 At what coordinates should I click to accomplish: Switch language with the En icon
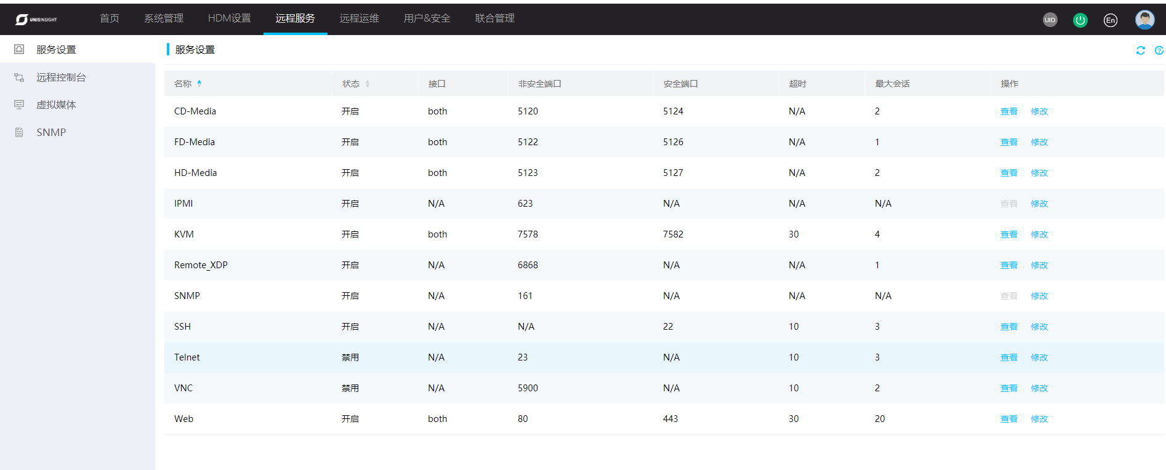(1110, 20)
